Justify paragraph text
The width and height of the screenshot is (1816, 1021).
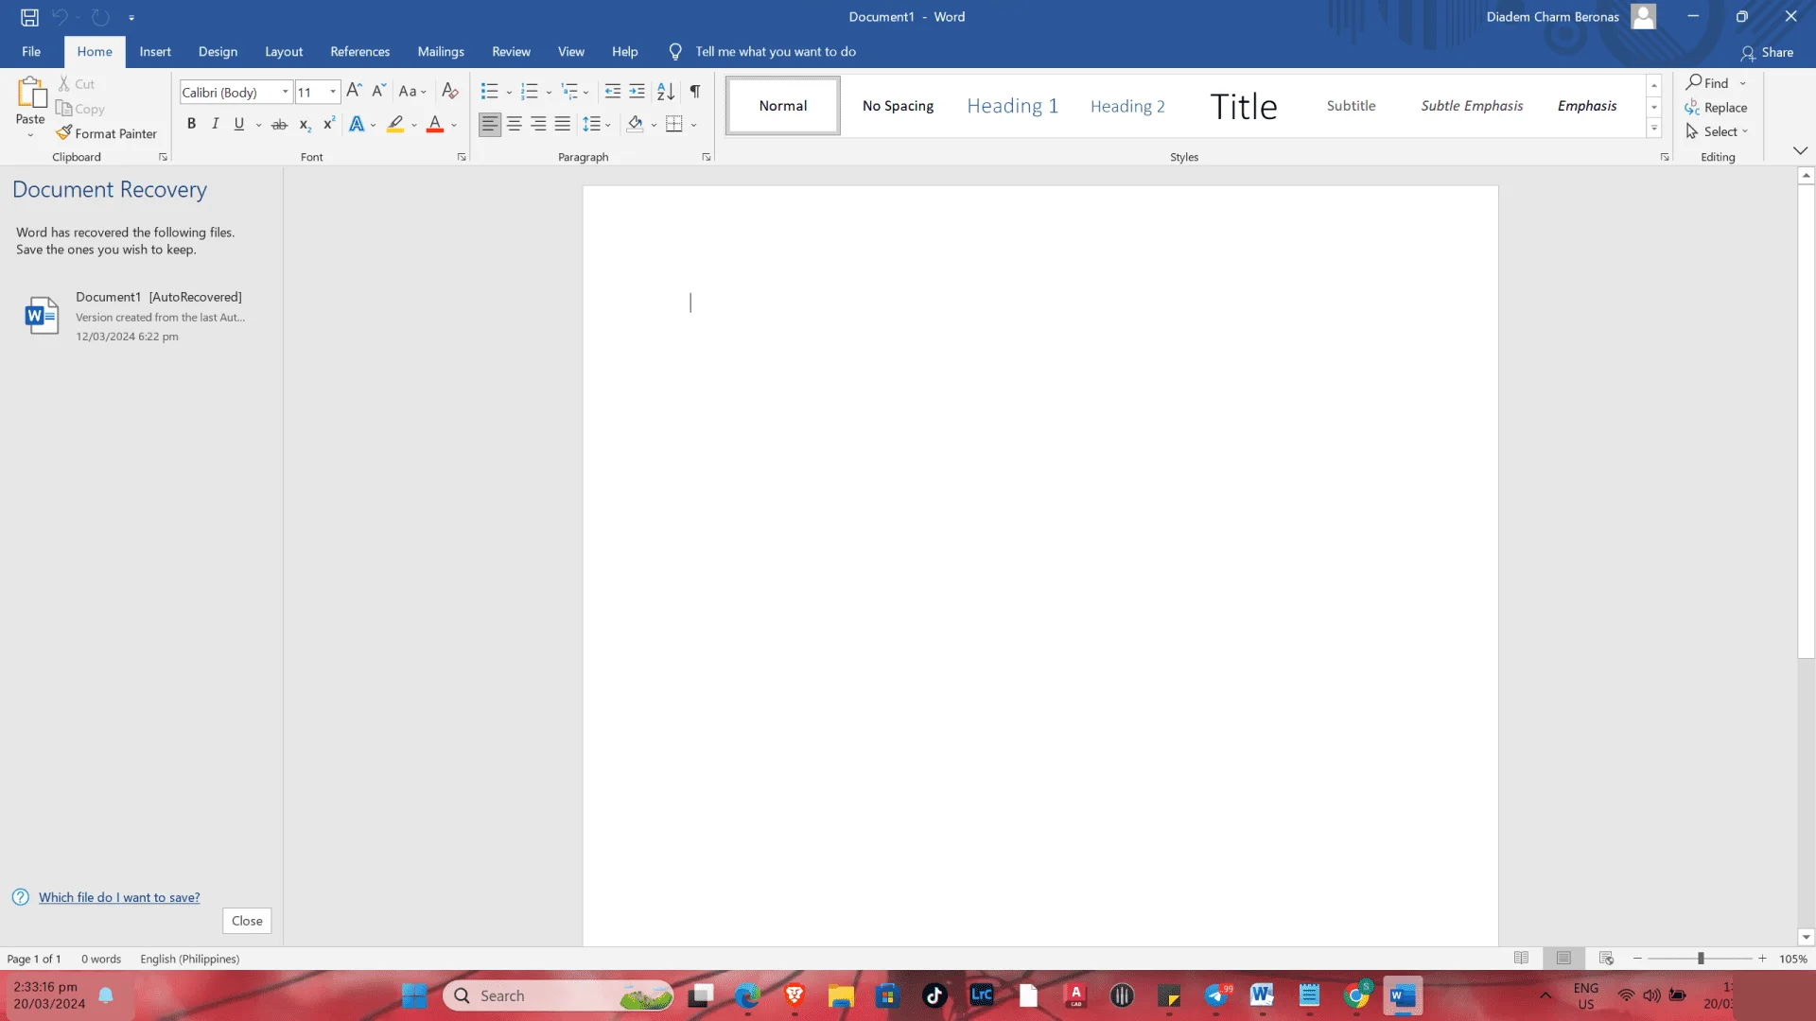(x=563, y=124)
